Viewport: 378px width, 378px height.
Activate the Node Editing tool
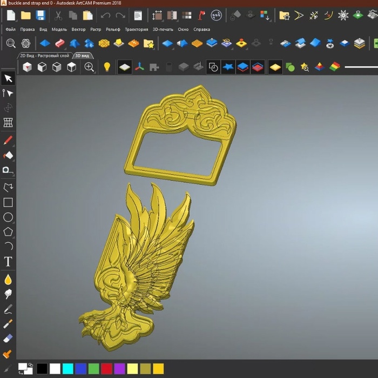(x=8, y=93)
